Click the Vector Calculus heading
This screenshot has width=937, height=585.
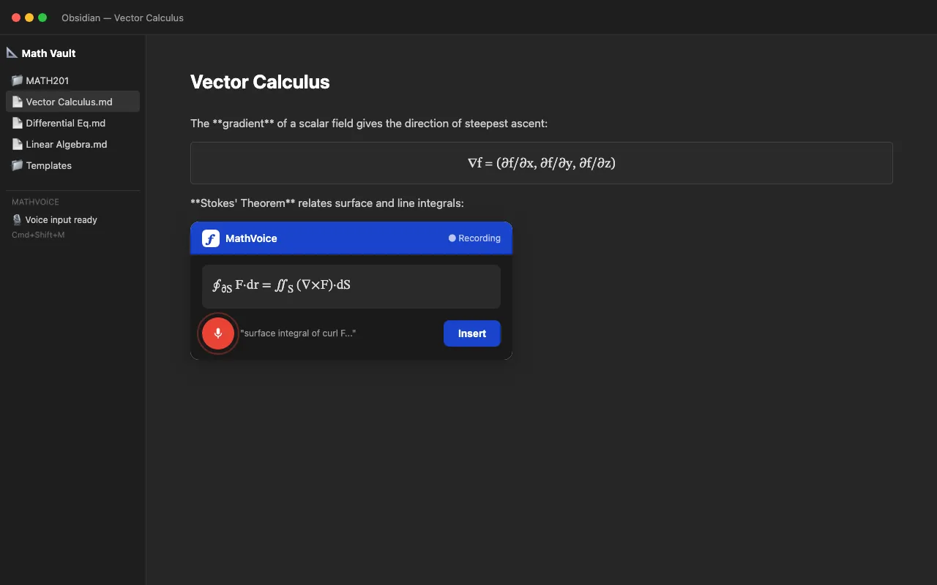coord(260,82)
